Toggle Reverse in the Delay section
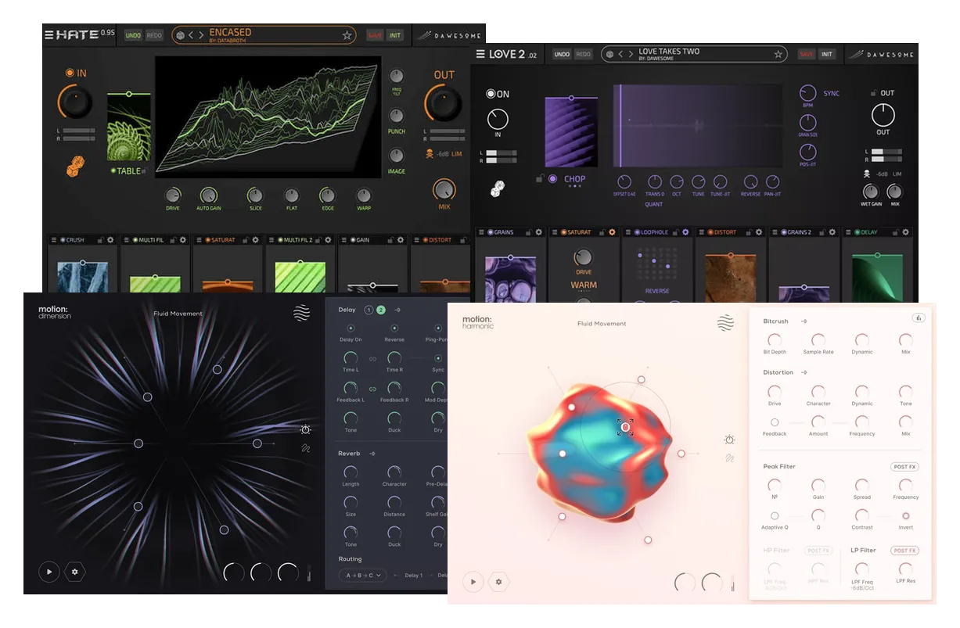The image size is (960, 628). coord(394,328)
